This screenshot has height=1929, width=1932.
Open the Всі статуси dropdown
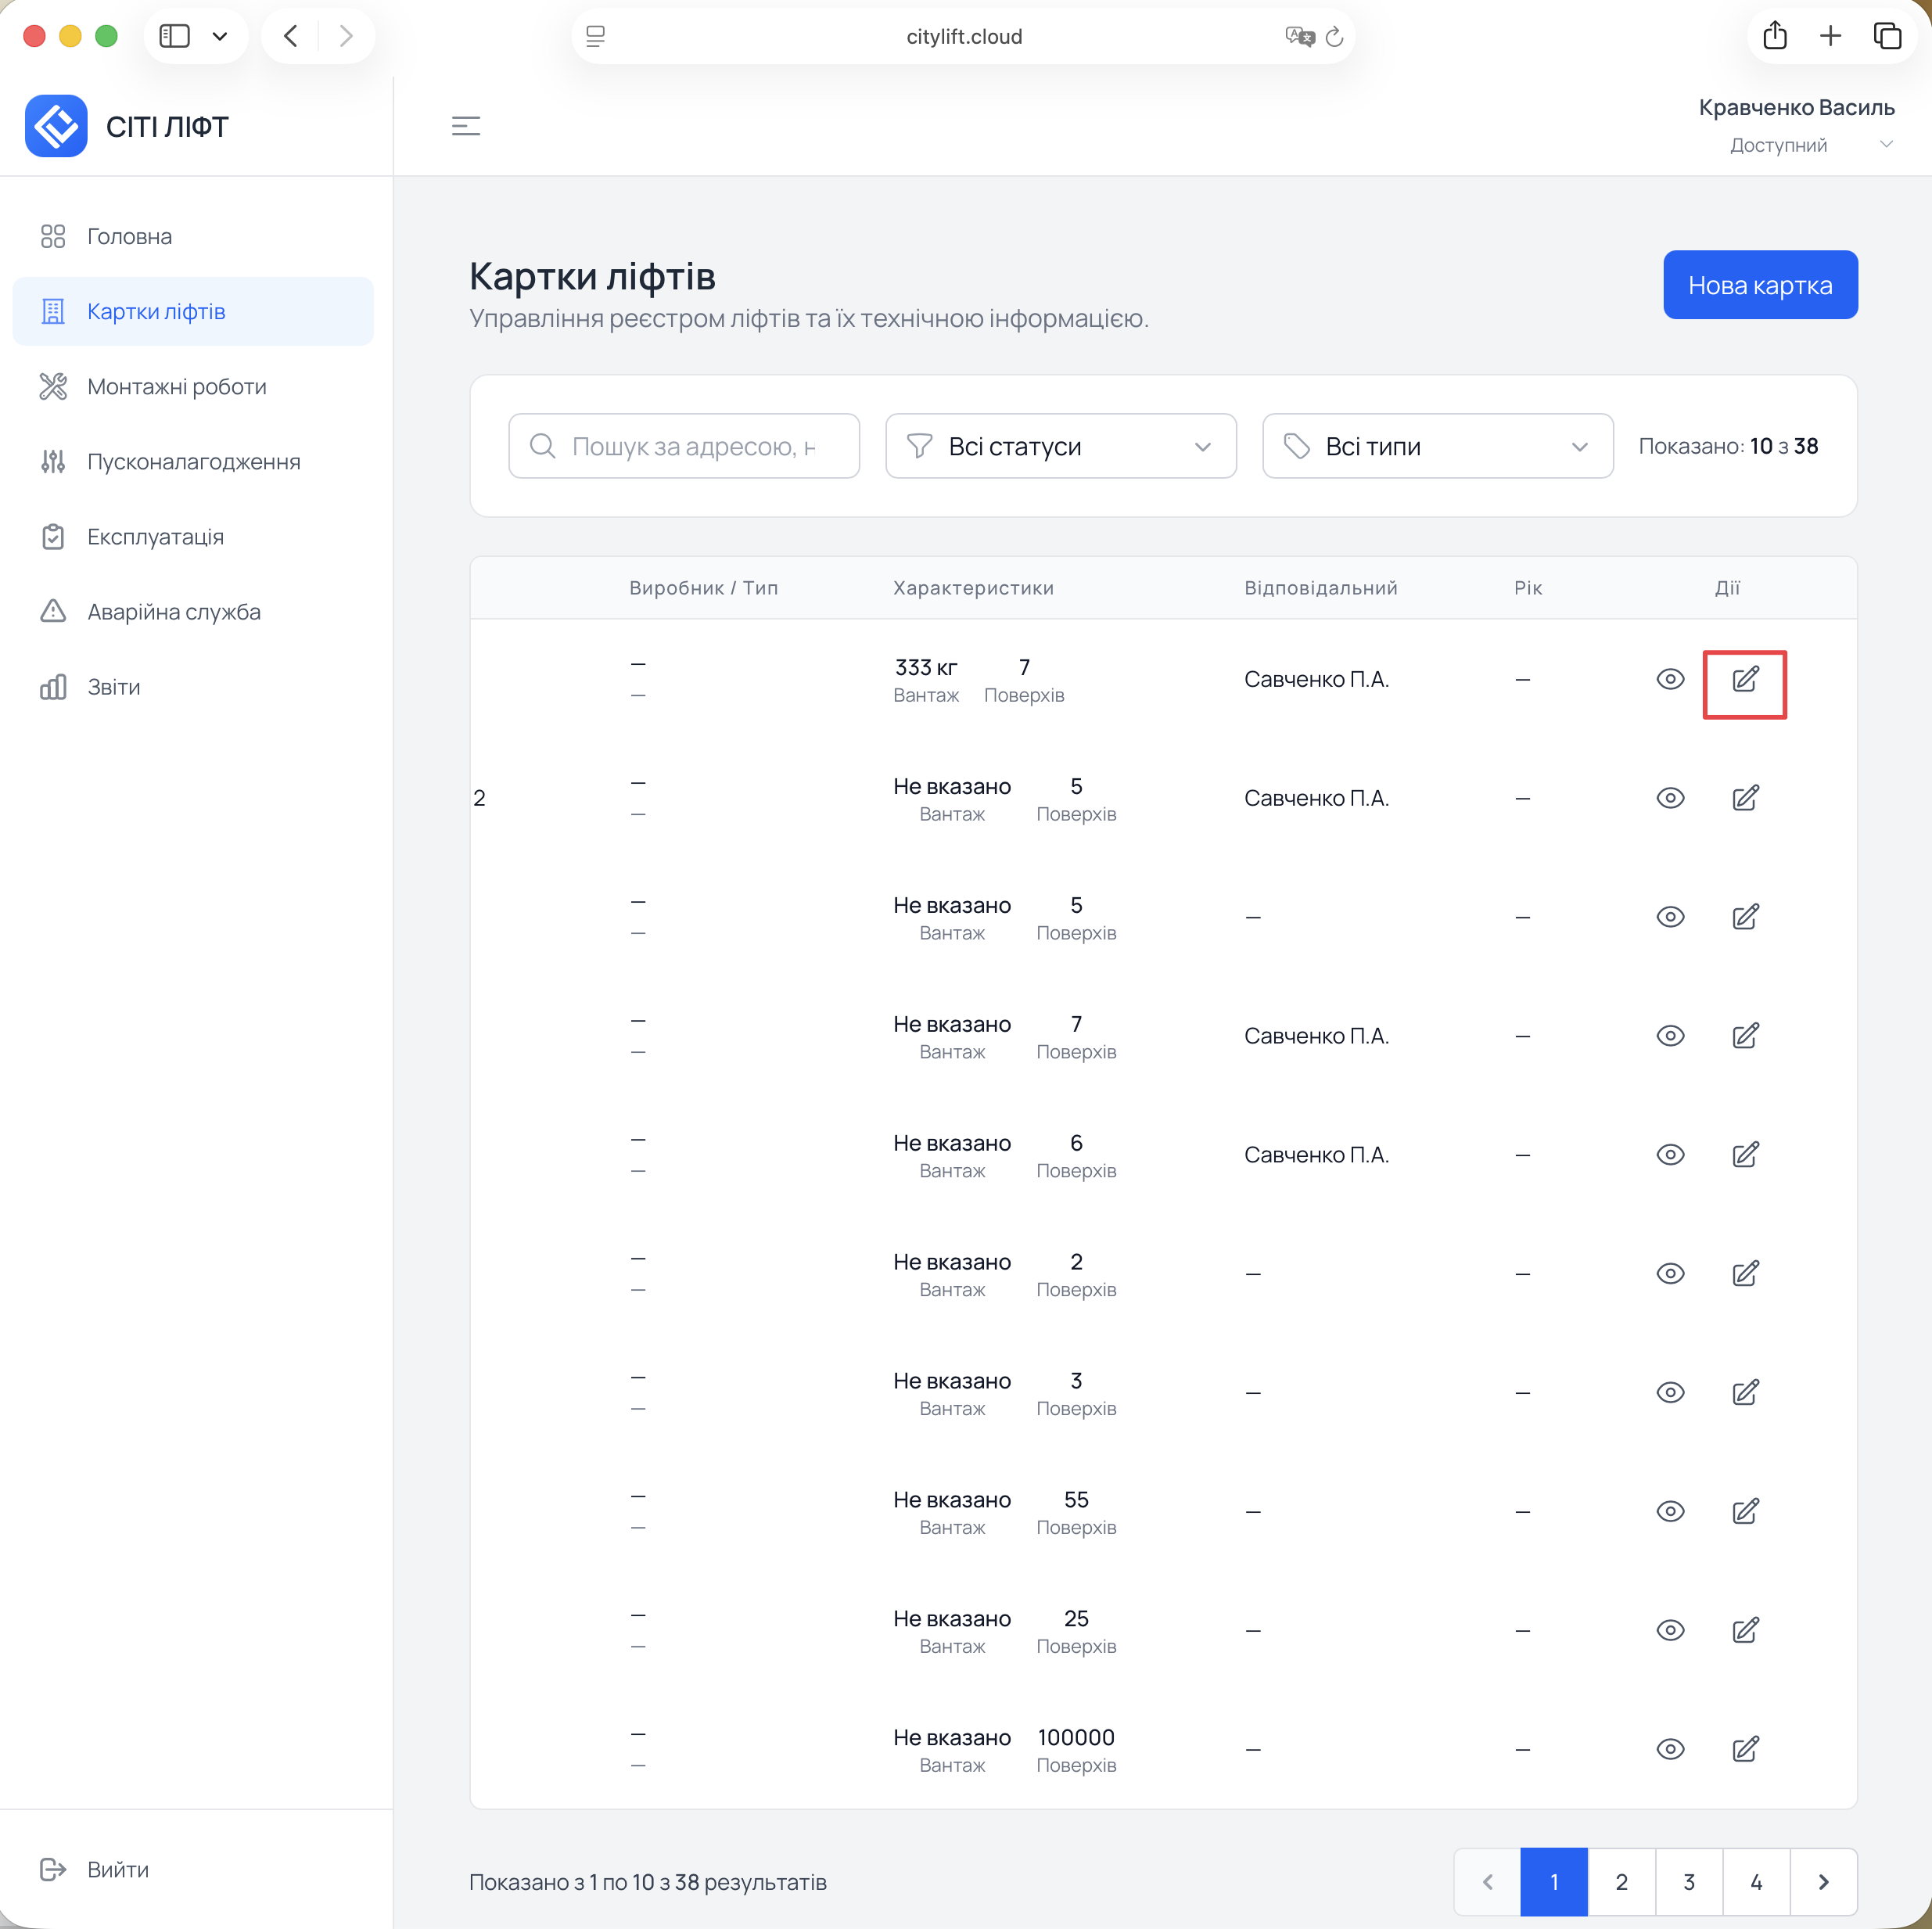coord(1060,446)
